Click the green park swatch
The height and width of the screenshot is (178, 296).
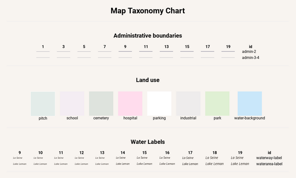coord(218,103)
